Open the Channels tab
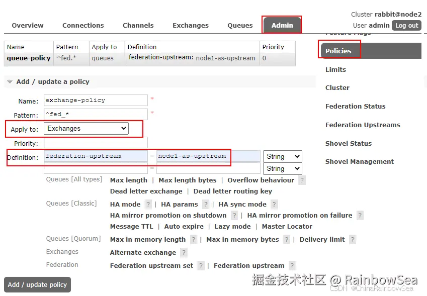427x296 pixels. 138,25
